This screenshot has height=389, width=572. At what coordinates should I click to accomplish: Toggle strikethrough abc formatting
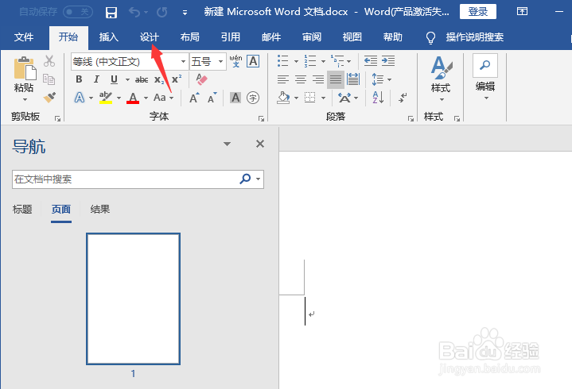142,79
